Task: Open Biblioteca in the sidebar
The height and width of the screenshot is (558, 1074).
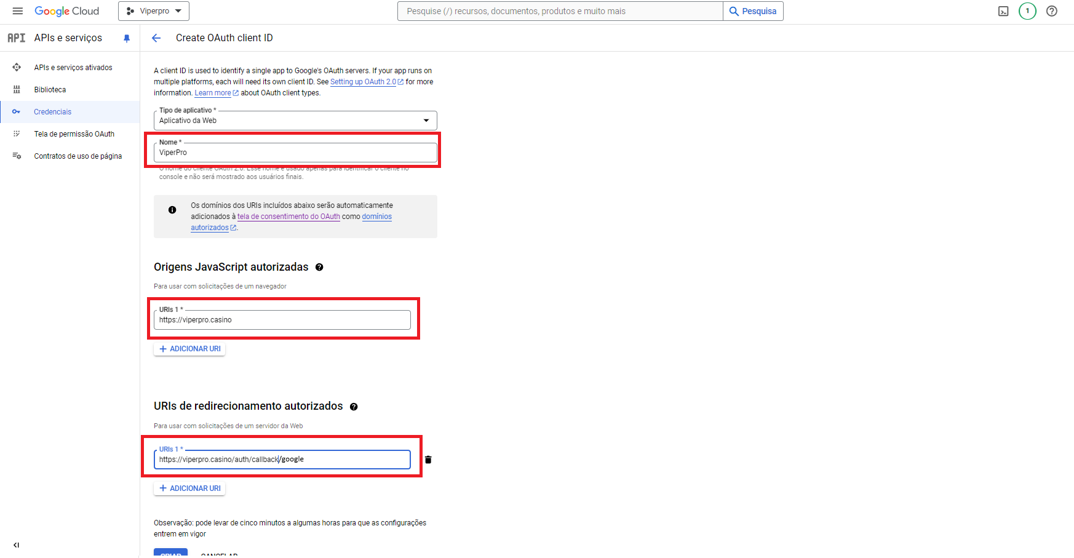Action: click(50, 90)
